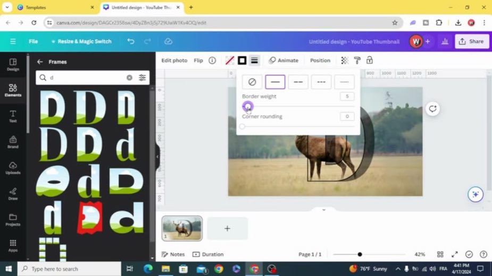Open the transparency checkerboard tool
492x276 pixels.
point(345,60)
